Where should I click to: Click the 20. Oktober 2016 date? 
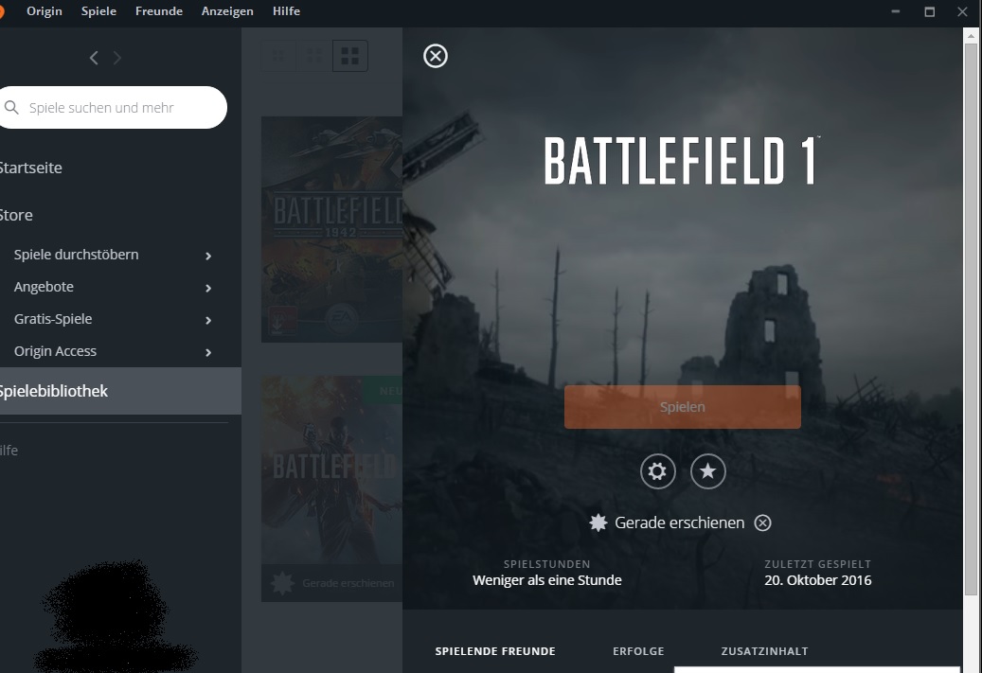click(x=817, y=580)
